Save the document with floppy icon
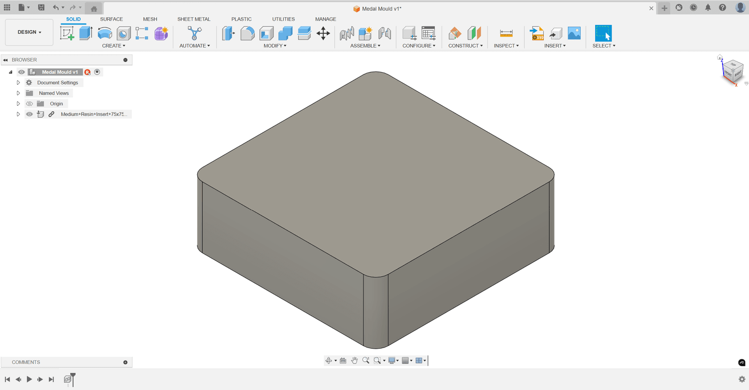 click(x=41, y=7)
